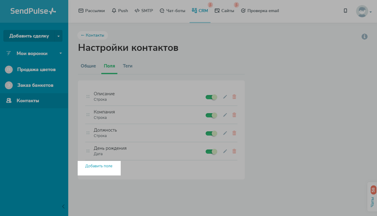This screenshot has height=216, width=377.
Task: Click trash icon for День рождения field
Action: tap(234, 151)
